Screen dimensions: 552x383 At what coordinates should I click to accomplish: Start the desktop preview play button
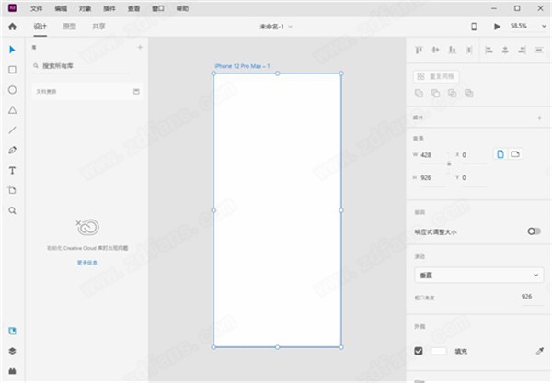coord(497,27)
